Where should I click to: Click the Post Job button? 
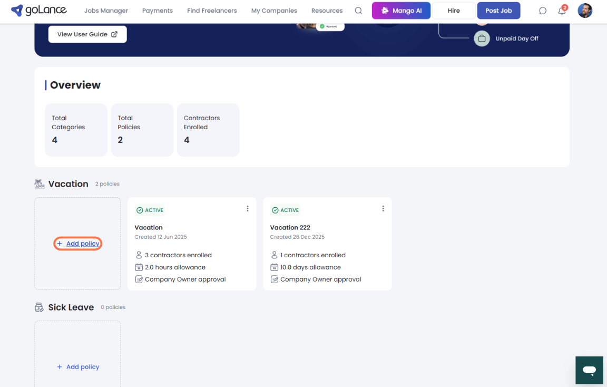(x=498, y=11)
